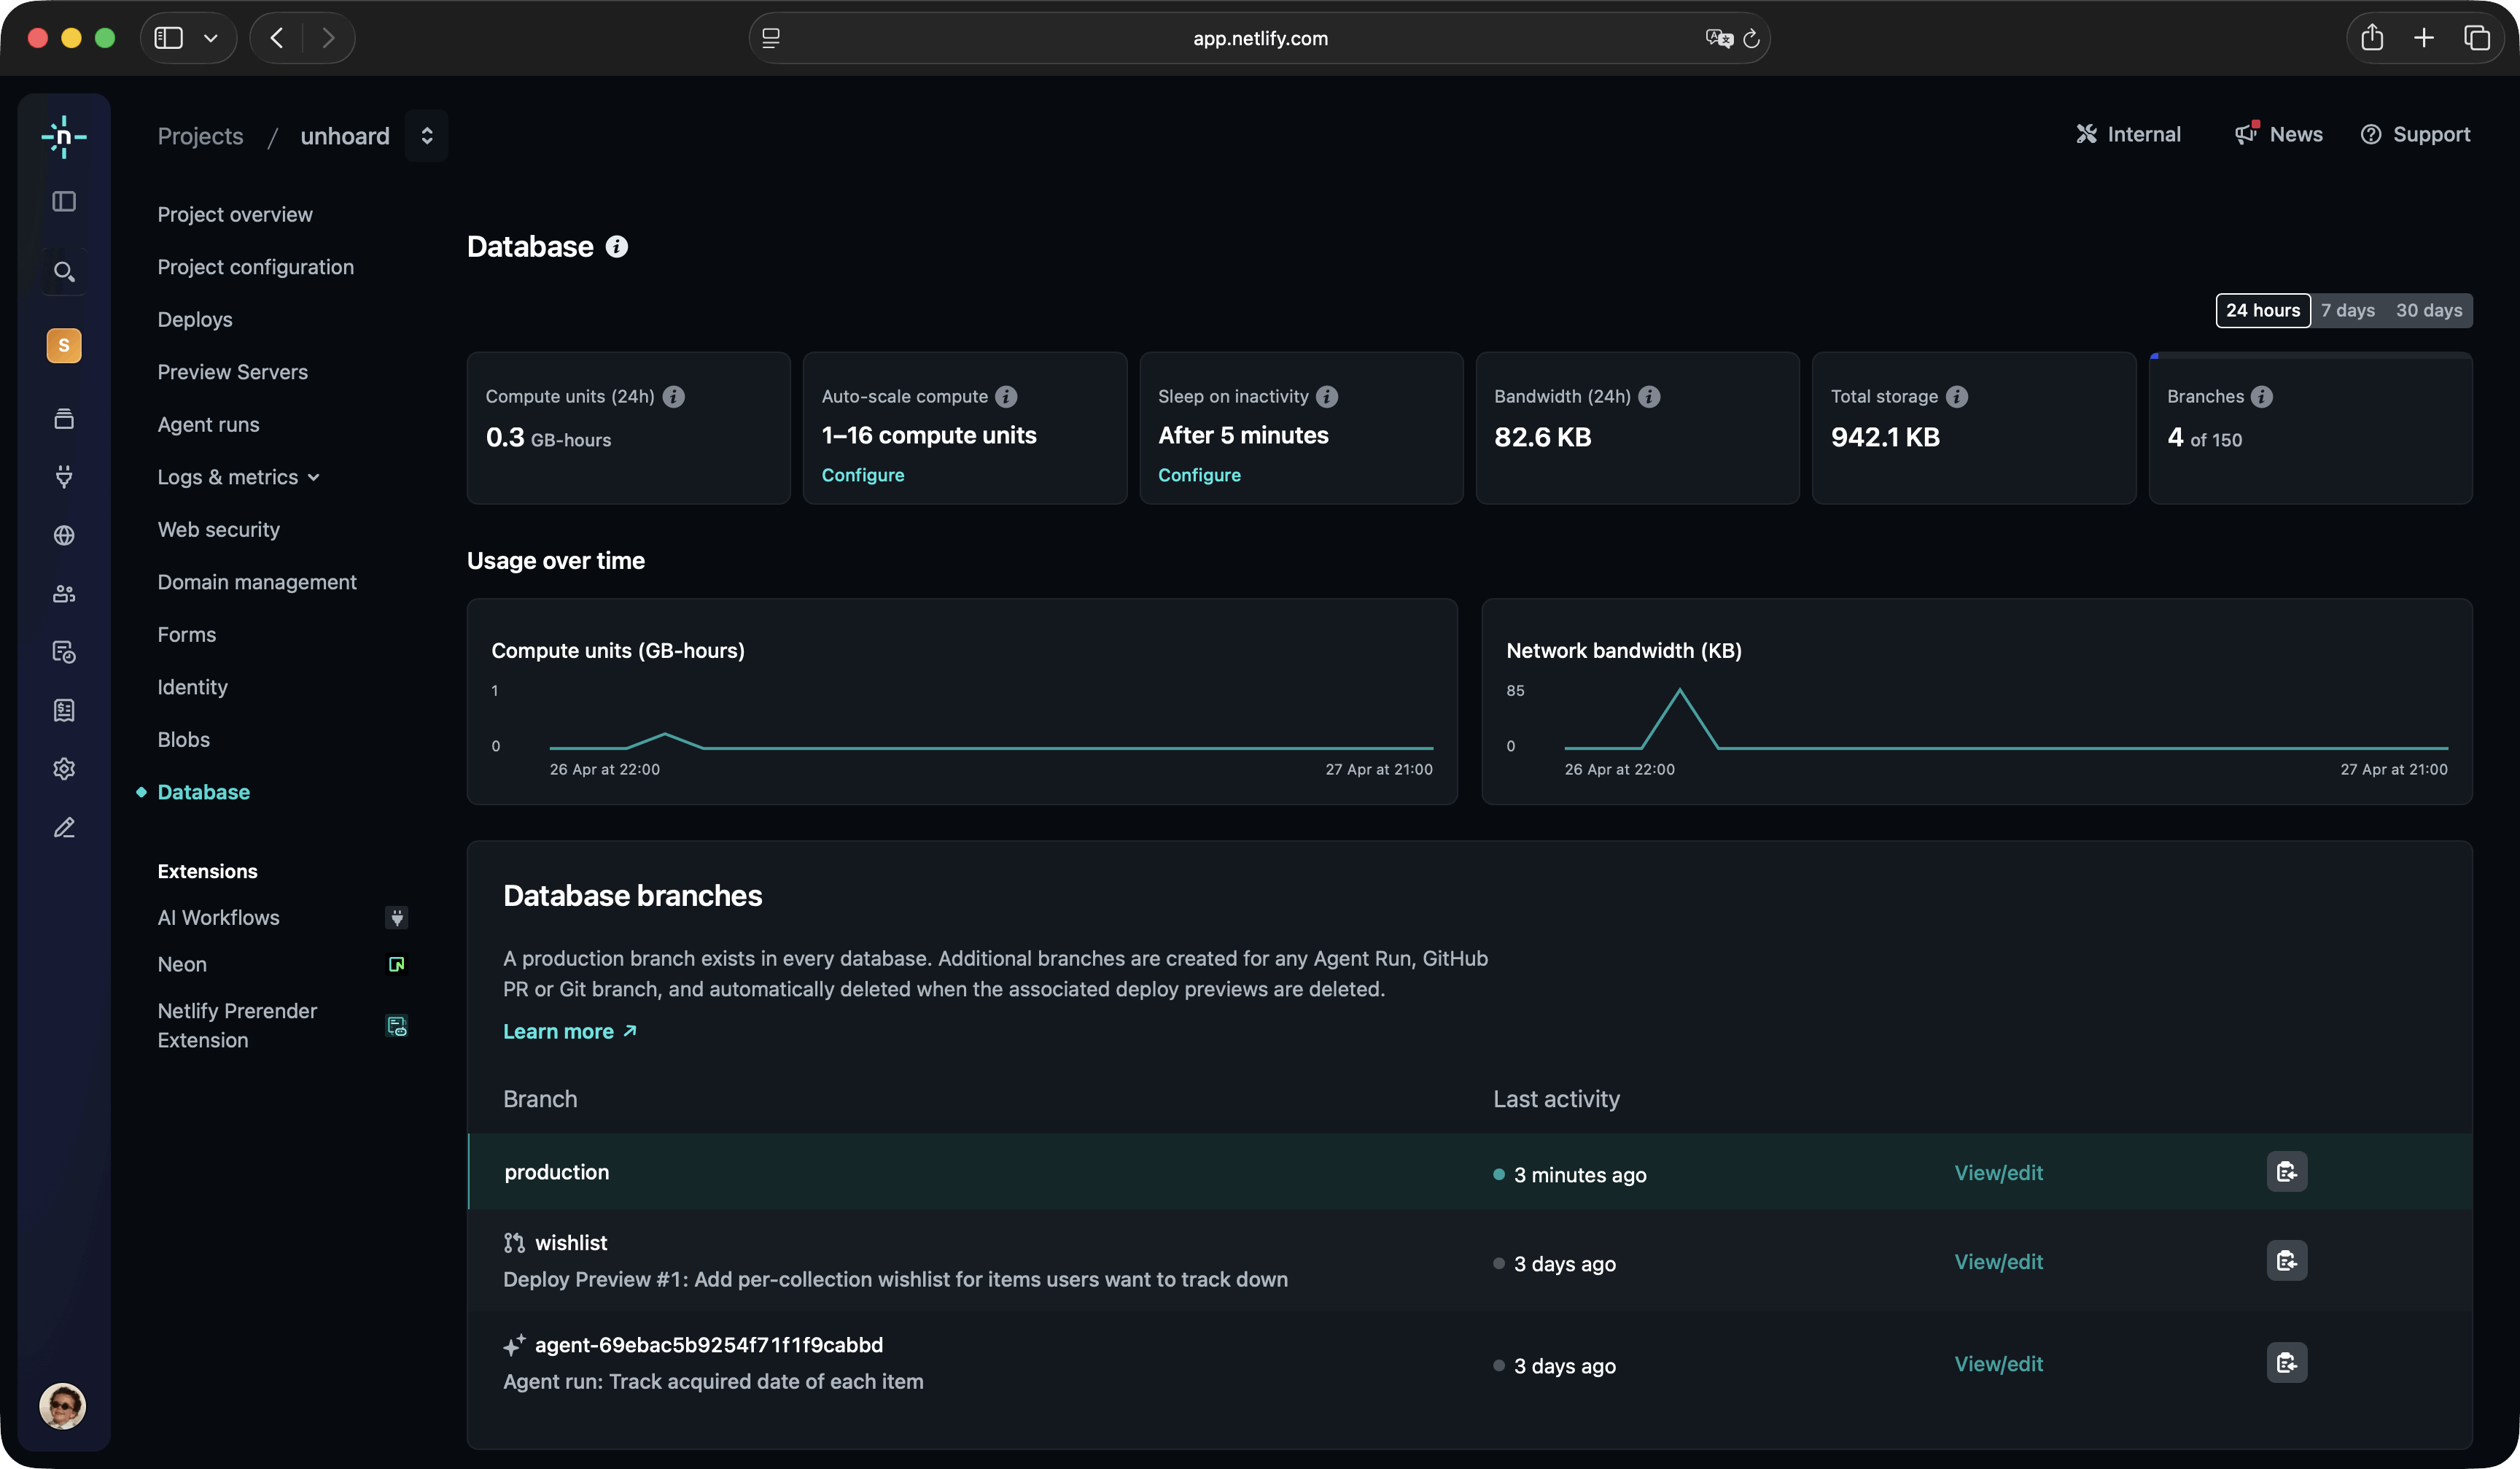Open the News megaphone icon
The height and width of the screenshot is (1469, 2520).
click(2246, 134)
